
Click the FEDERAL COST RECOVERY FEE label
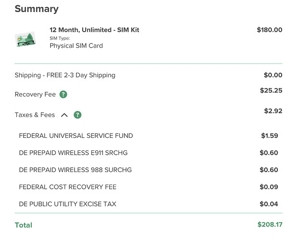(67, 187)
